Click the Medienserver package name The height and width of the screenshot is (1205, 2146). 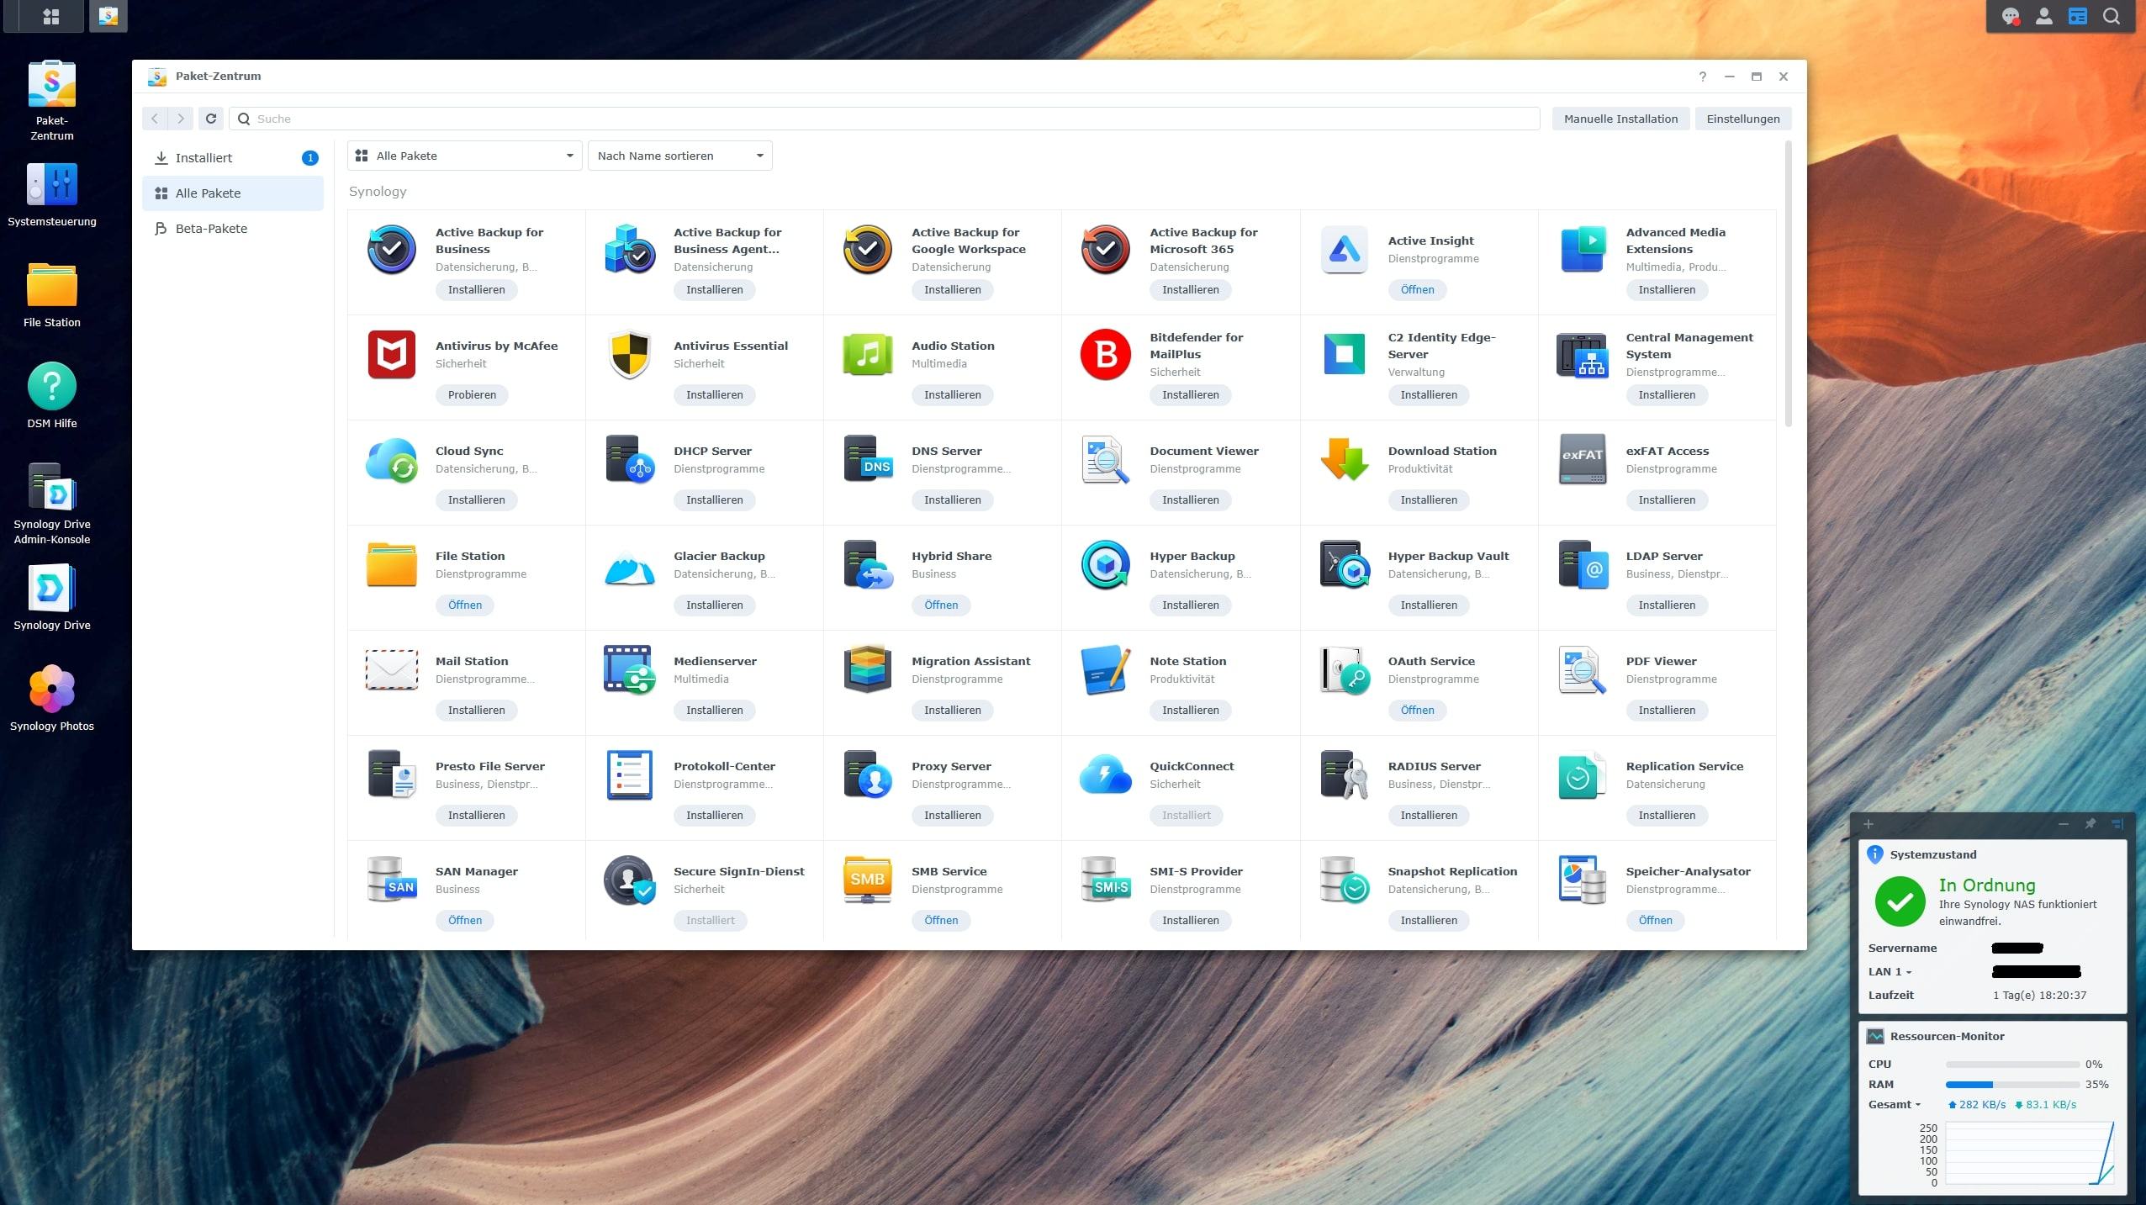715,661
